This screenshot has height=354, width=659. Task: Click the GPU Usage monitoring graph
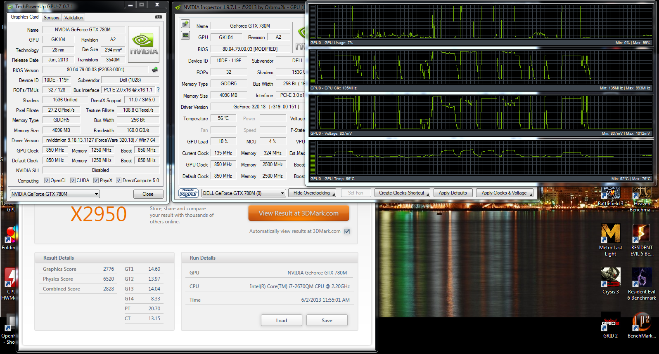coord(481,25)
